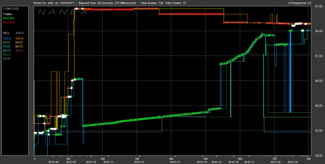Select the 08:01:13 time label

pyautogui.click(x=175, y=162)
